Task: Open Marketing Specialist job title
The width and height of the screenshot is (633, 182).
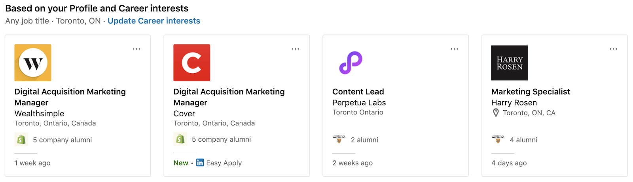Action: pos(531,92)
